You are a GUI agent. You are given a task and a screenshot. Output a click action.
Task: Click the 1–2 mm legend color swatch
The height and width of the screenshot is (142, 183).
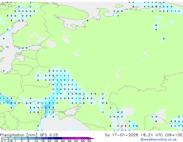click(18, 138)
